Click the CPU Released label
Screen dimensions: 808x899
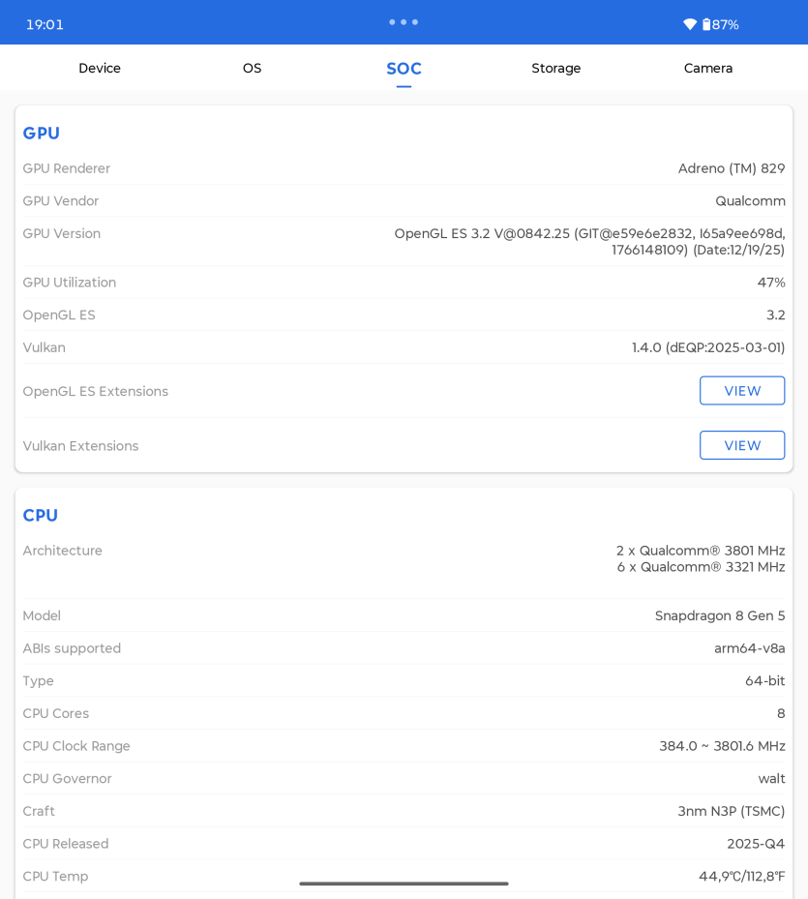point(66,844)
